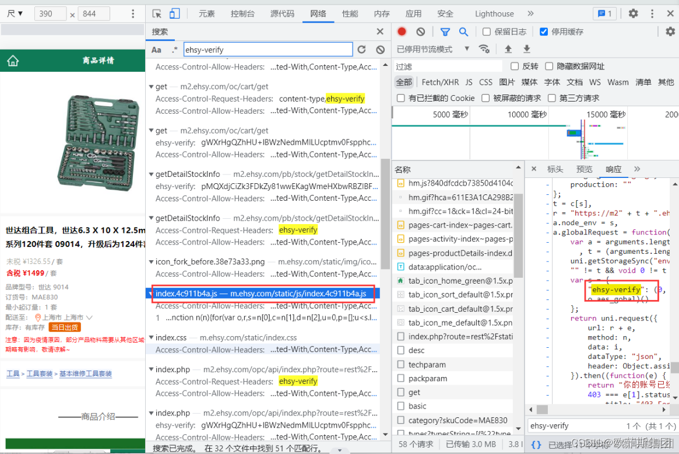Screen dimensions: 679x454
Task: Collapse first cart get search result
Action: click(151, 87)
